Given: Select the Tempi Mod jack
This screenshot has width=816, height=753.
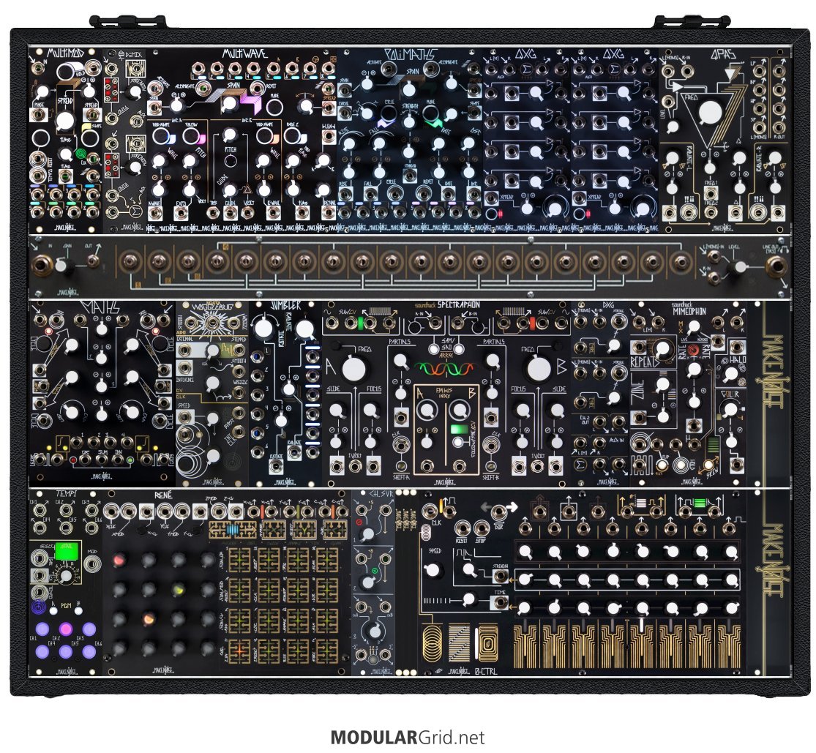Looking at the screenshot, I should 92,563.
